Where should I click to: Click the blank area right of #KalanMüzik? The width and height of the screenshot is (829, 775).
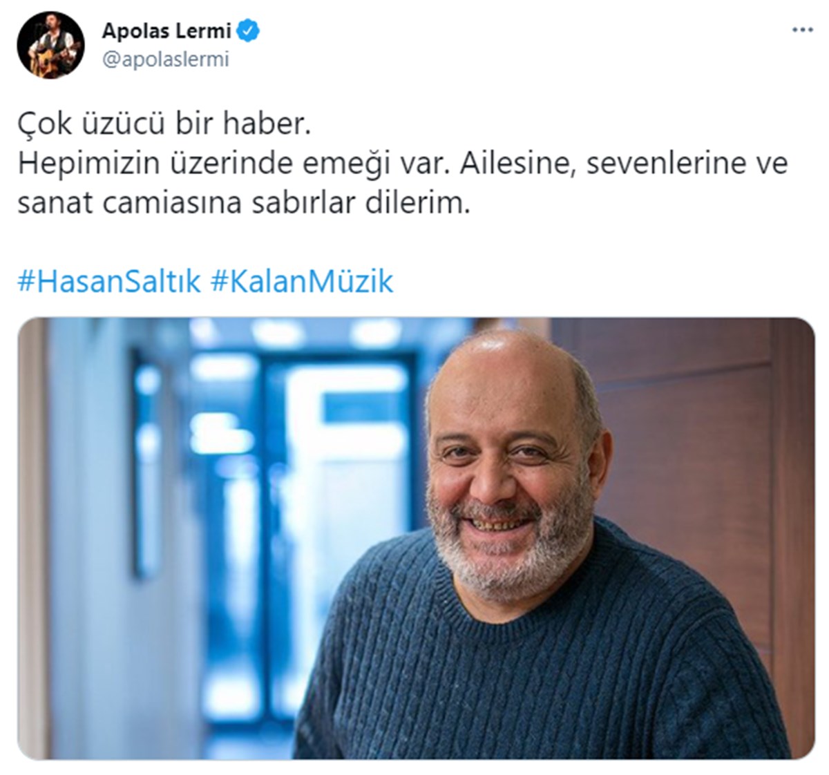click(x=601, y=282)
